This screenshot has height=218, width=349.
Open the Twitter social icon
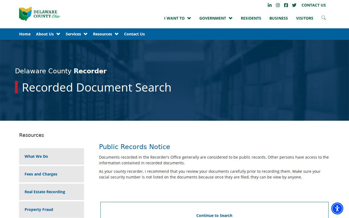[294, 5]
